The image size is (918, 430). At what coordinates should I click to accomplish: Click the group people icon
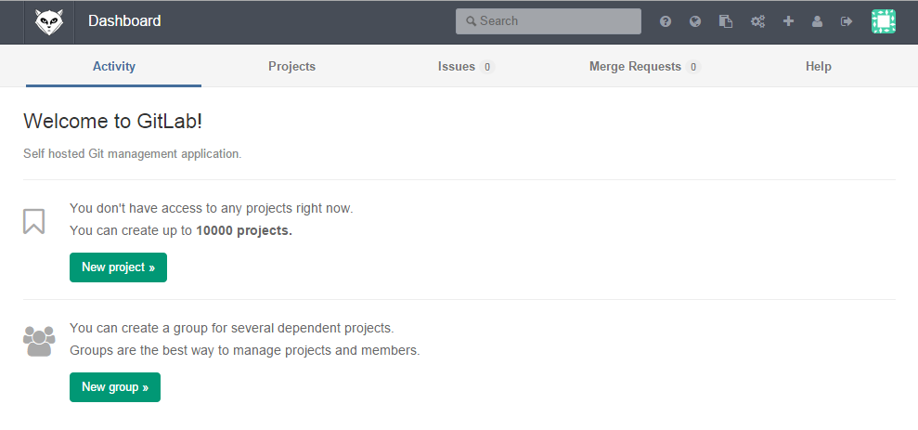pyautogui.click(x=39, y=341)
